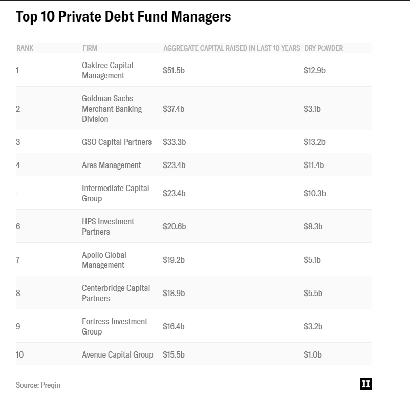Screen dimensions: 410x397
Task: Click the RANK column header
Action: [25, 48]
